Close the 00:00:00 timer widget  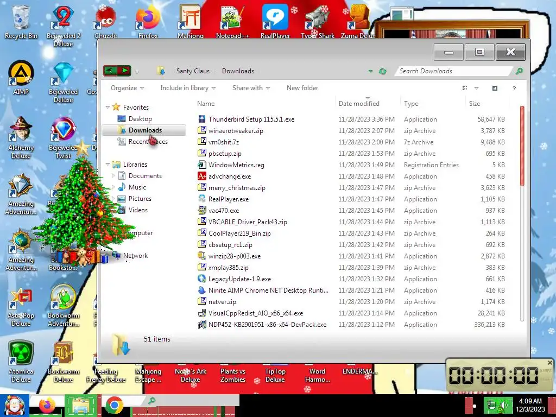549,363
